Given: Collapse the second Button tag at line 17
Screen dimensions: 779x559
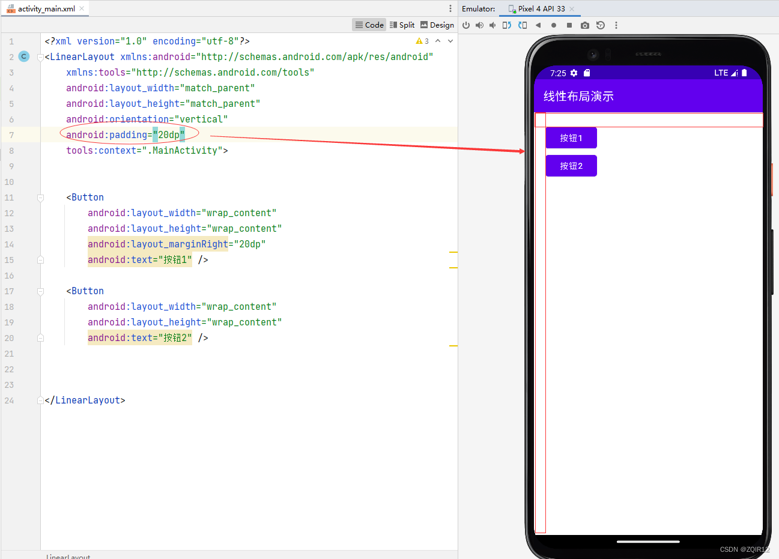Looking at the screenshot, I should click(40, 291).
